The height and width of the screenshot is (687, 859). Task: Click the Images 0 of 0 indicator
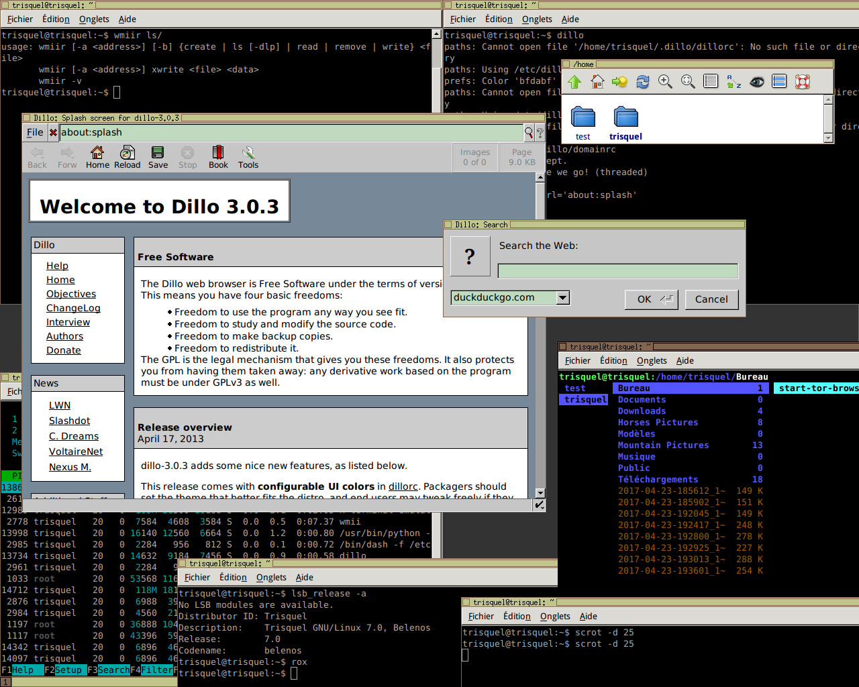pyautogui.click(x=474, y=157)
